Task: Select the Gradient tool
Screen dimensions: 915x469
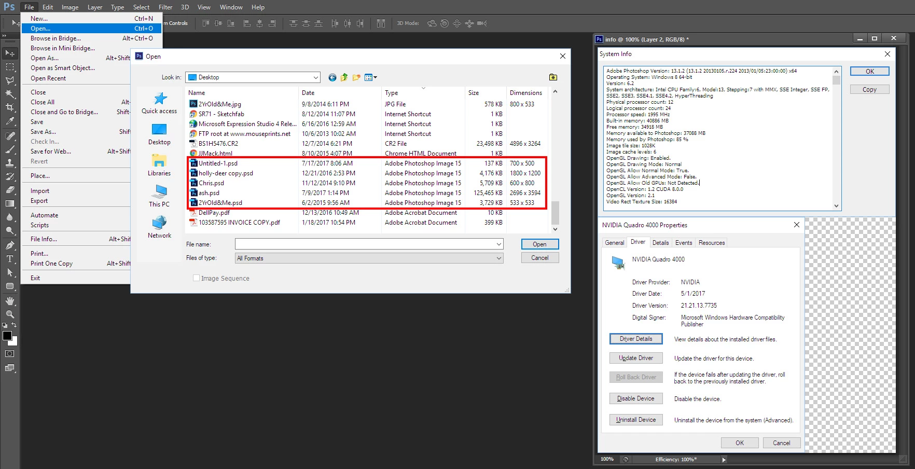Action: [10, 203]
